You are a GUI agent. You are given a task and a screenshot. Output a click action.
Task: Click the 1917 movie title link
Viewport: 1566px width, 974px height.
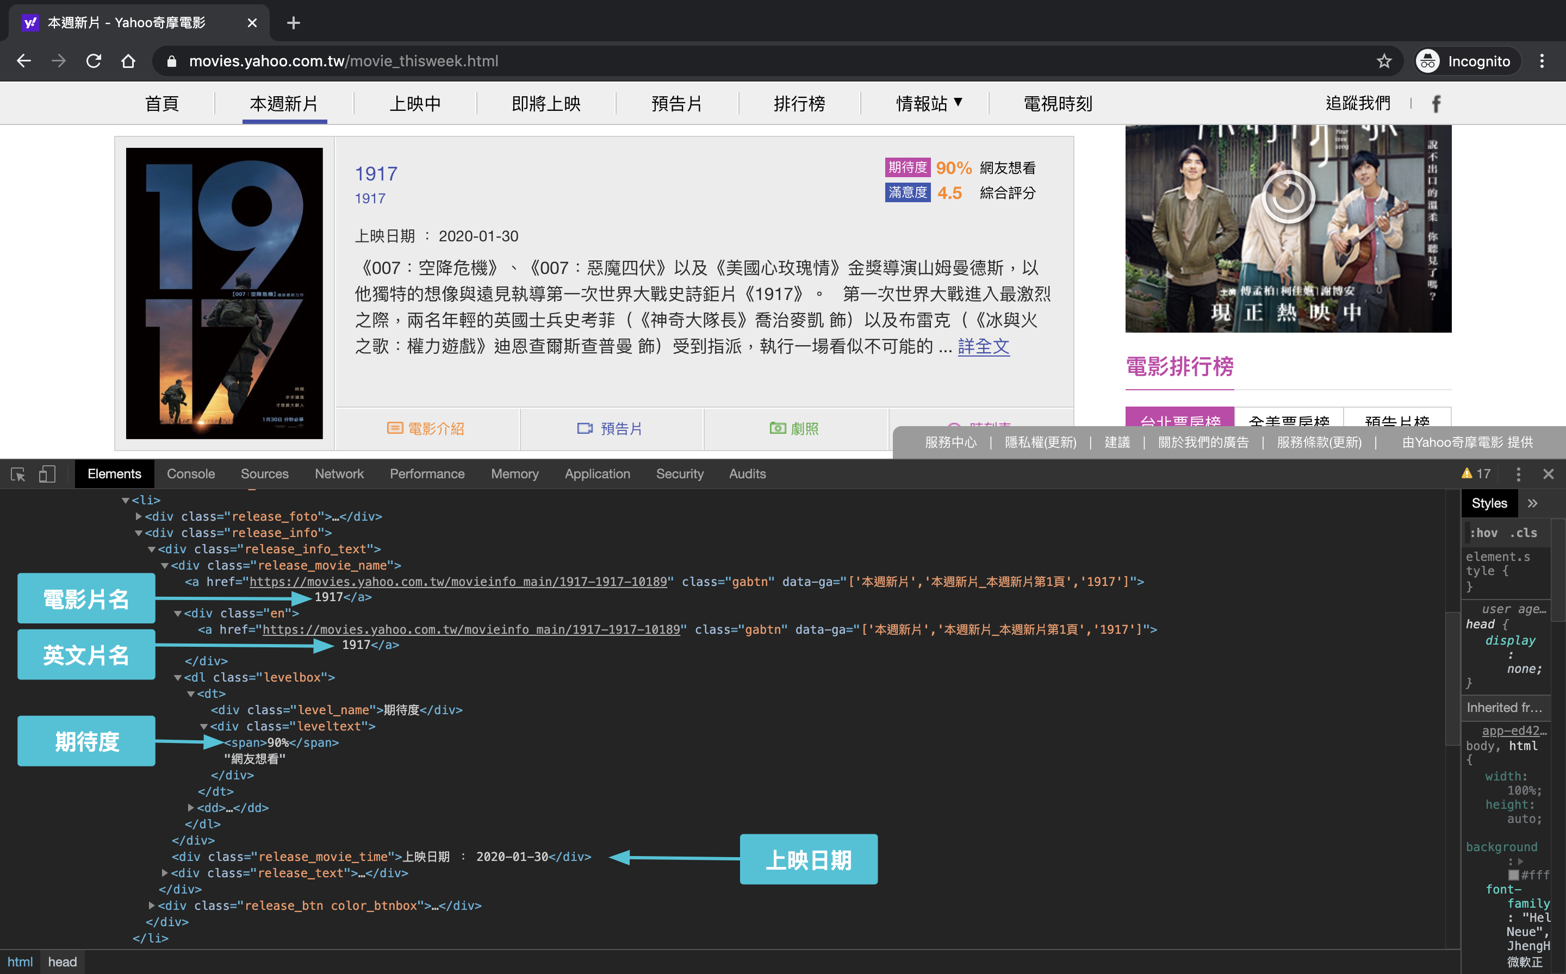tap(376, 173)
